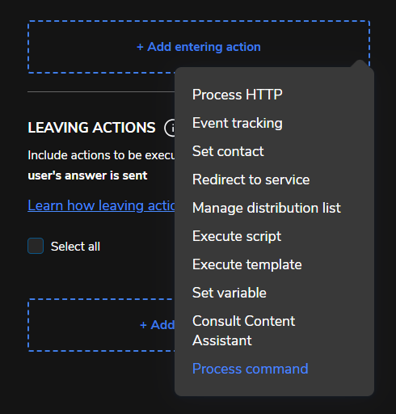Choose Consult Content Assistant option
This screenshot has height=414, width=396.
244,331
